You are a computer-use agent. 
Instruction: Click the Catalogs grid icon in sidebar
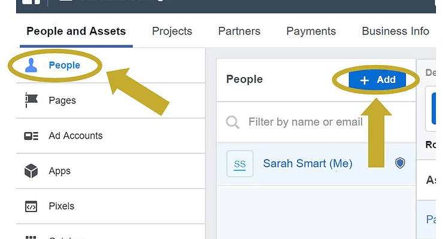coord(31,235)
